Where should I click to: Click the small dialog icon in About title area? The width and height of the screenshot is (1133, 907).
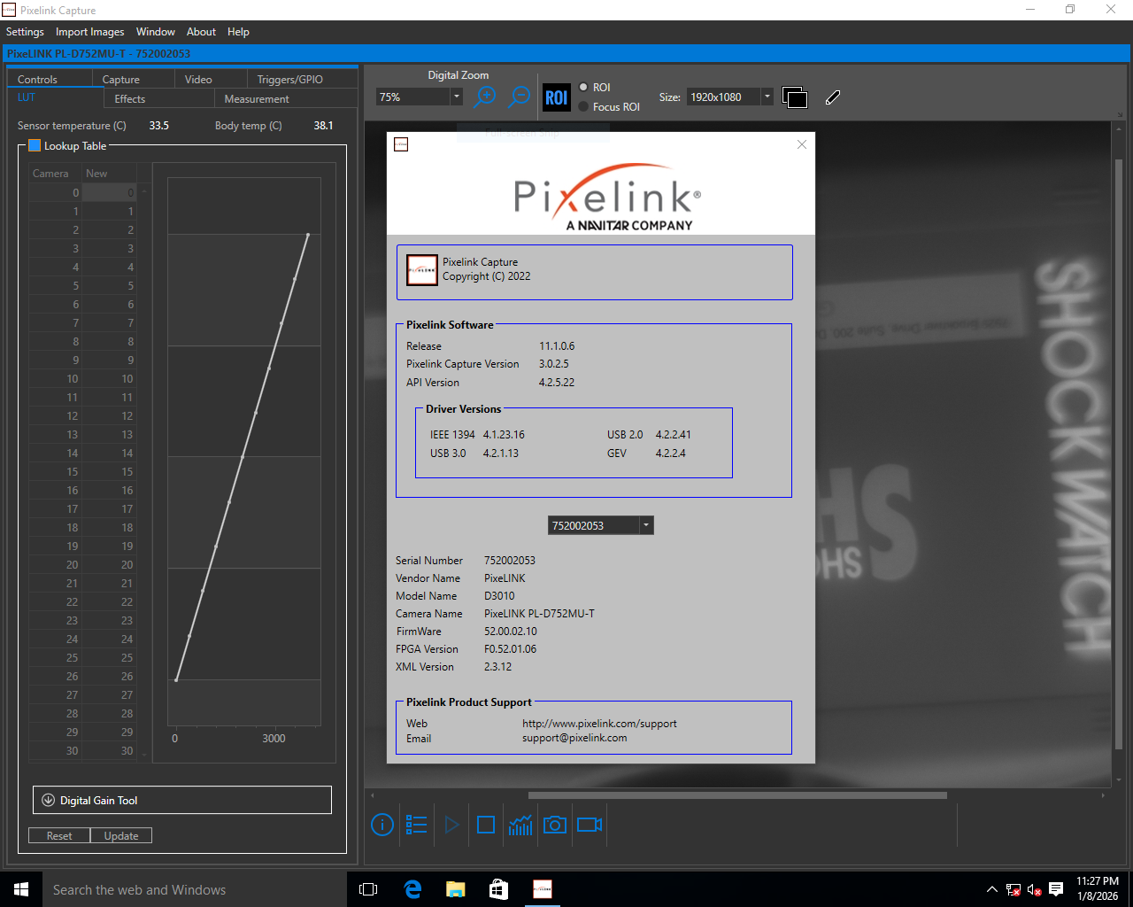401,144
